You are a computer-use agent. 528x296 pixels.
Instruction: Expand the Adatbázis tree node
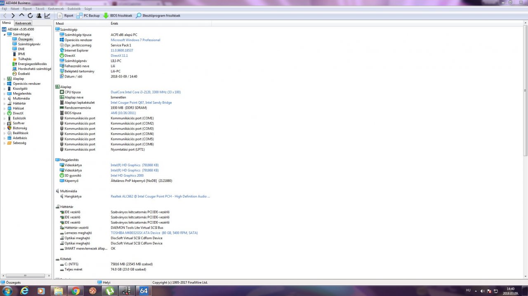click(5, 138)
